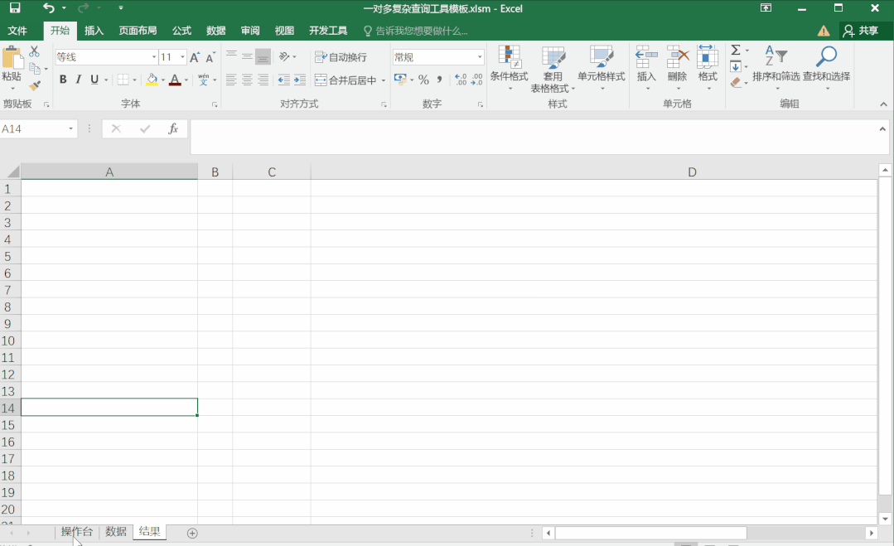
Task: Open Merge and Center dropdown arrow
Action: pos(383,80)
